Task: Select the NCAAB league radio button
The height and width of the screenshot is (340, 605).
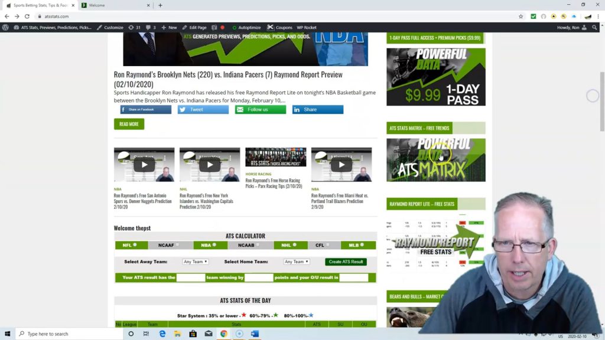Action: pyautogui.click(x=258, y=245)
